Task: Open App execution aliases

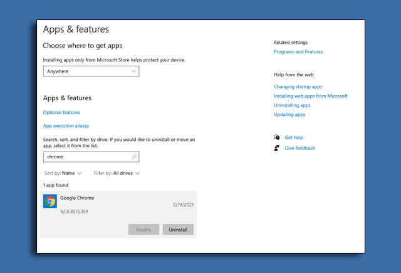Action: (x=66, y=126)
